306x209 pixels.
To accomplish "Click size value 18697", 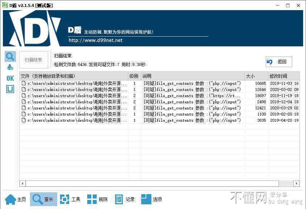I will click(x=260, y=96).
